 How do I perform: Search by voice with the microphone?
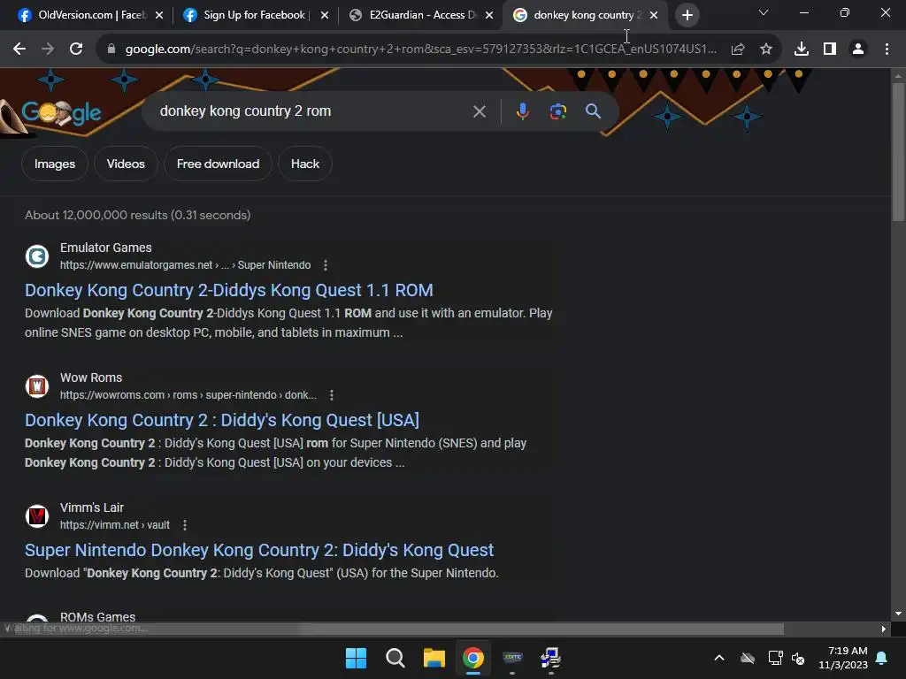click(x=522, y=111)
